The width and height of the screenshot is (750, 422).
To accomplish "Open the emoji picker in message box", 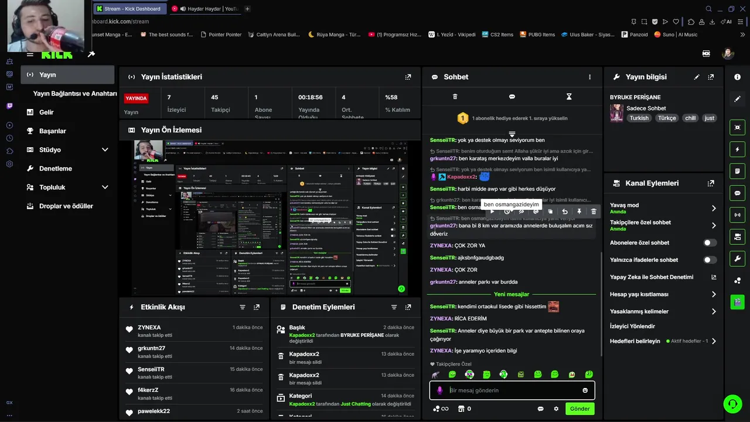I will tap(585, 390).
